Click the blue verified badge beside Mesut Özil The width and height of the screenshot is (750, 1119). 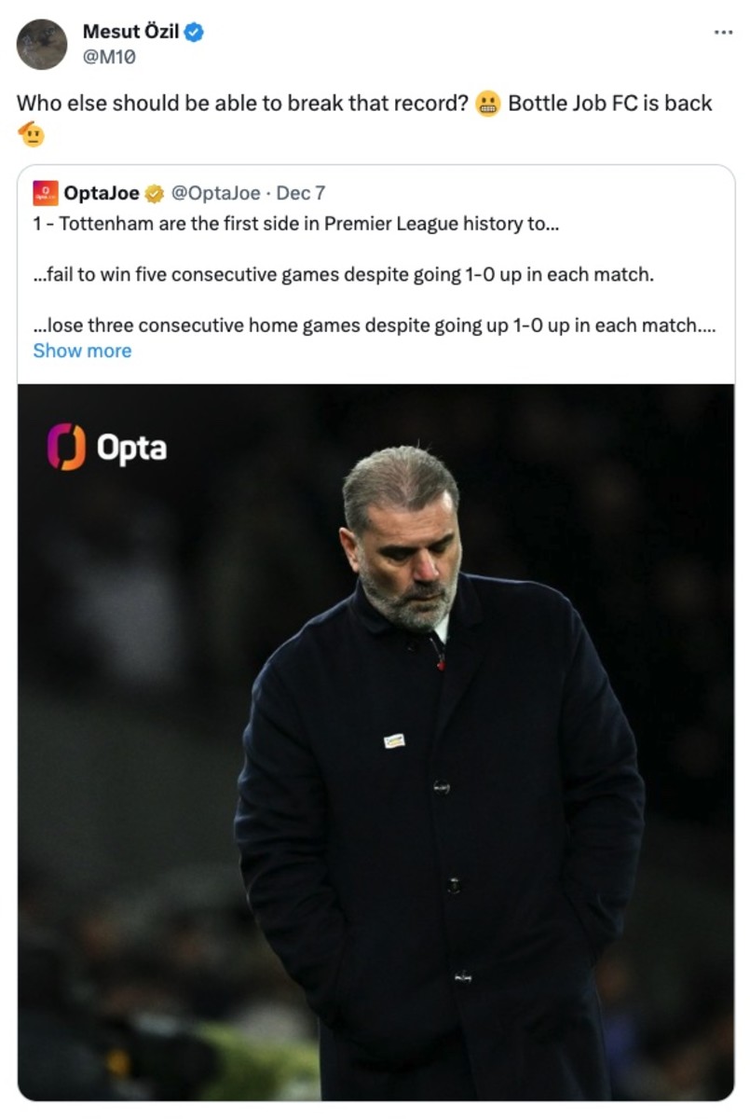[194, 32]
